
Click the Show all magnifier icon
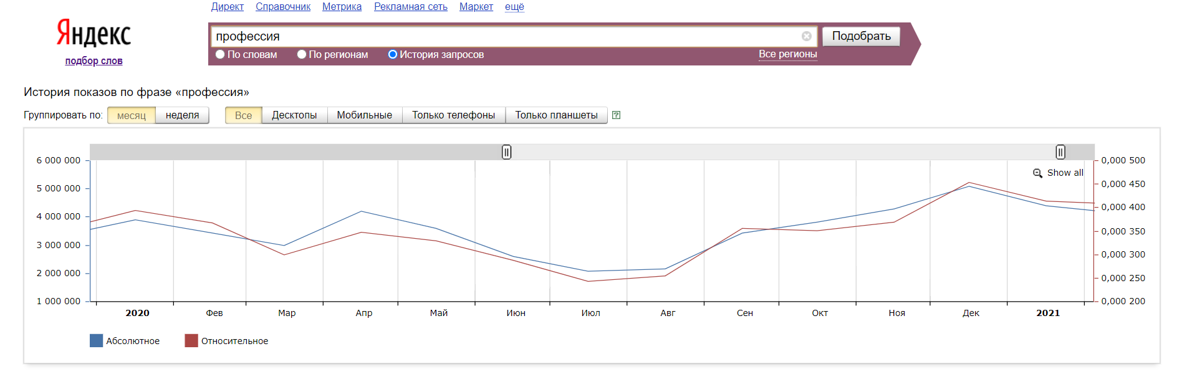[1037, 173]
